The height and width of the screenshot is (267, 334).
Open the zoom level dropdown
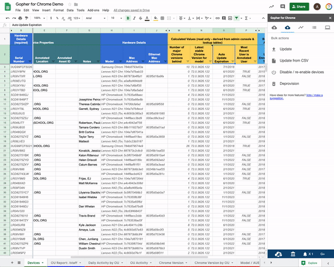40,18
